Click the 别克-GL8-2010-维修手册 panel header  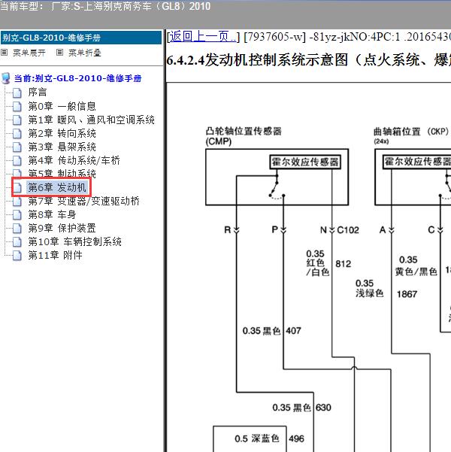[x=81, y=38]
